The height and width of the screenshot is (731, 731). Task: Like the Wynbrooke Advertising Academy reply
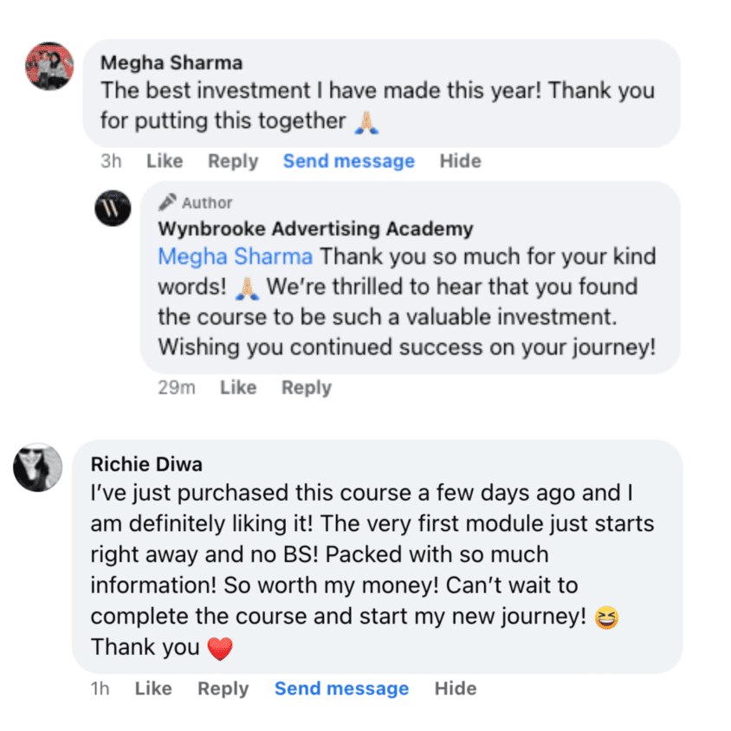(x=238, y=388)
